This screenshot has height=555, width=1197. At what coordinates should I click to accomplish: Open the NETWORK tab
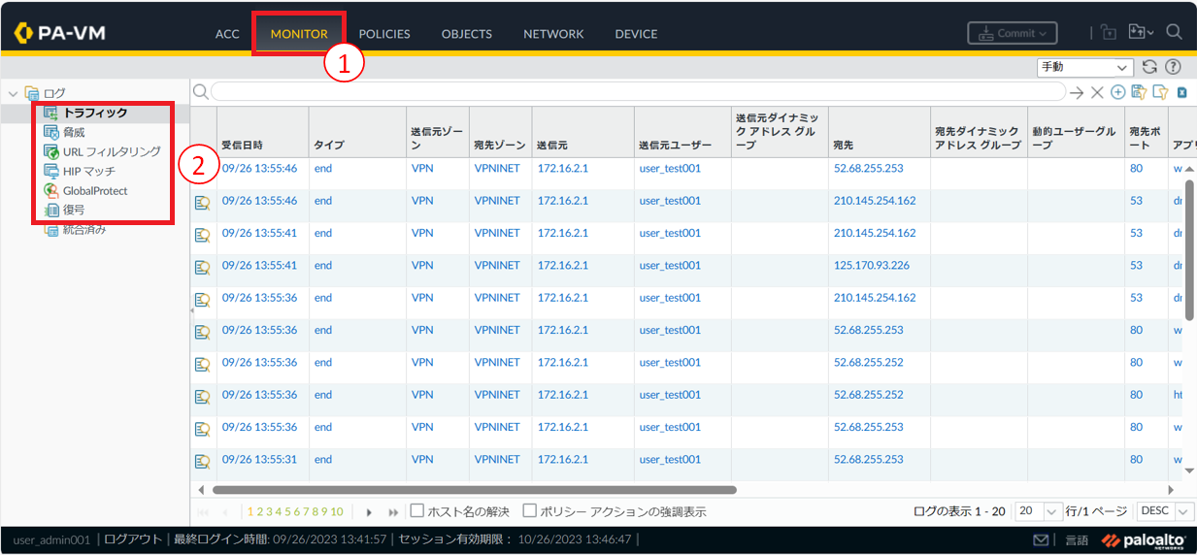553,34
